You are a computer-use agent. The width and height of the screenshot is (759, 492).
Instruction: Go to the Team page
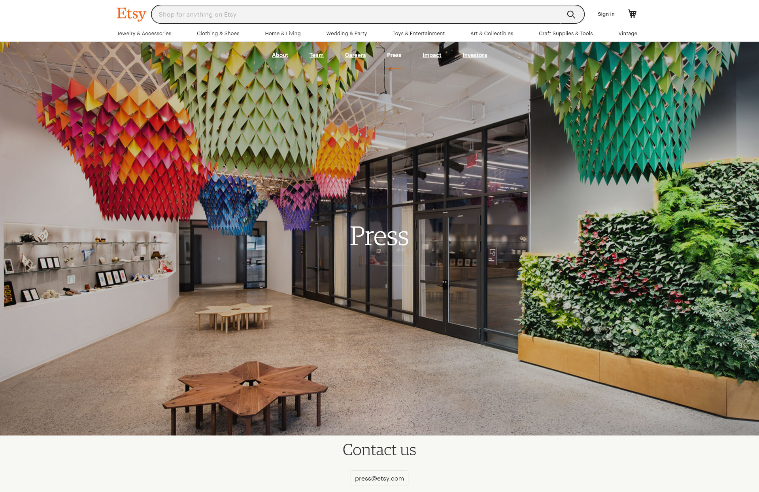pos(316,55)
